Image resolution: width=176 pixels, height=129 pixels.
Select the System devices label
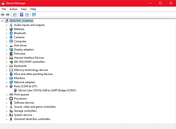[23, 115]
